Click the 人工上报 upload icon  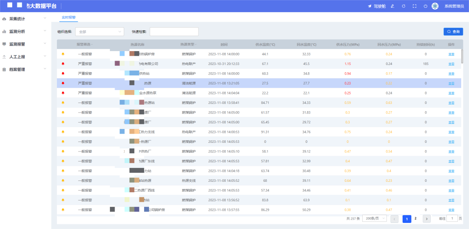coord(4,57)
